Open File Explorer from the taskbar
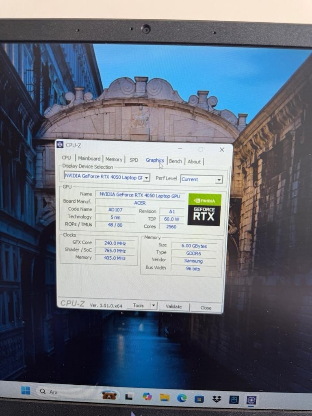 165,397
